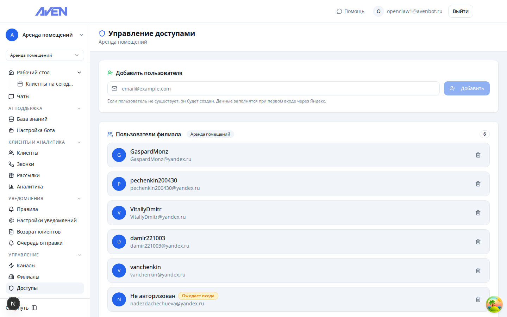Image resolution: width=507 pixels, height=317 pixels.
Task: Open the Аренда помещений branch selector dropdown
Action: pyautogui.click(x=45, y=55)
